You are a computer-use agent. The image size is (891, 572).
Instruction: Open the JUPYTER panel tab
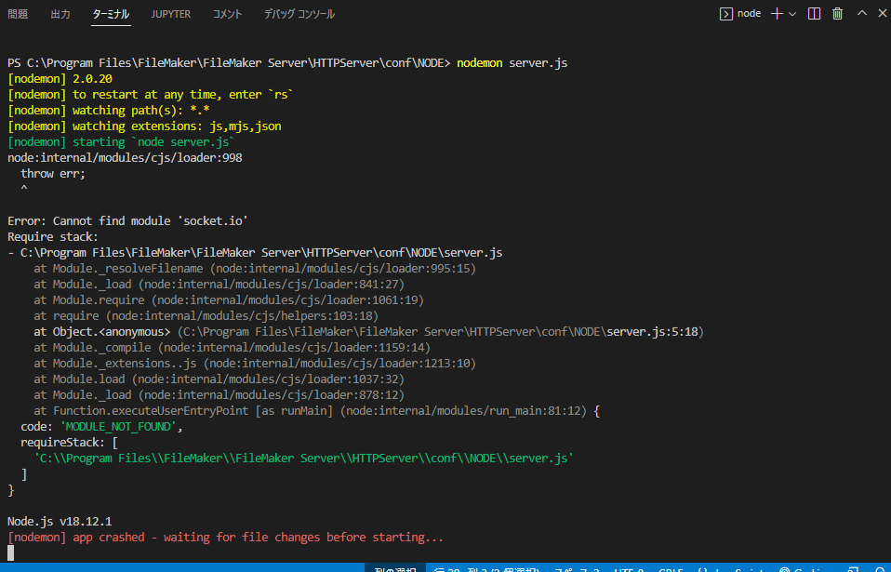(x=171, y=14)
